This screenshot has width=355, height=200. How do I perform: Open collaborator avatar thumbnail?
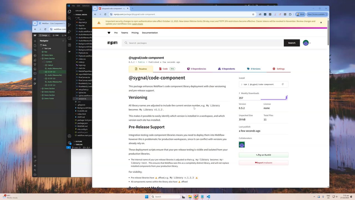pos(242,145)
